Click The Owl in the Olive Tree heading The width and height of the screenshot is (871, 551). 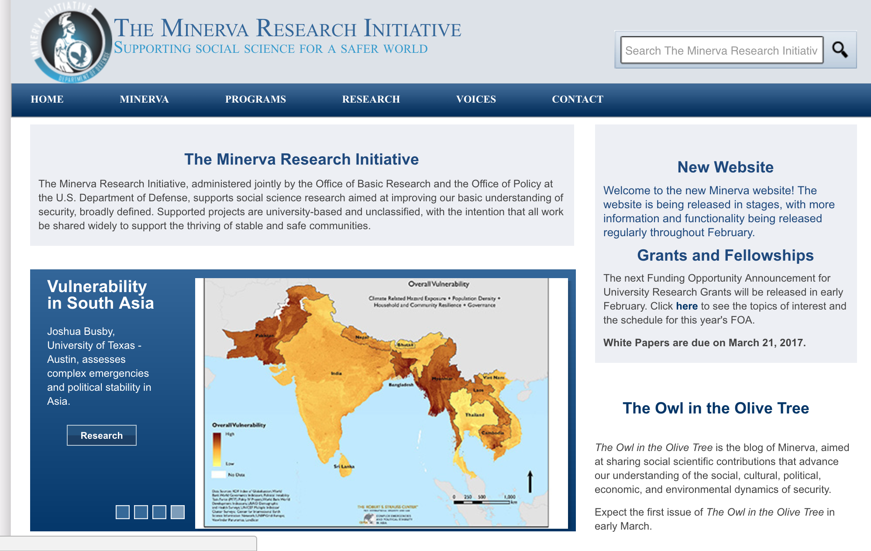click(x=716, y=408)
